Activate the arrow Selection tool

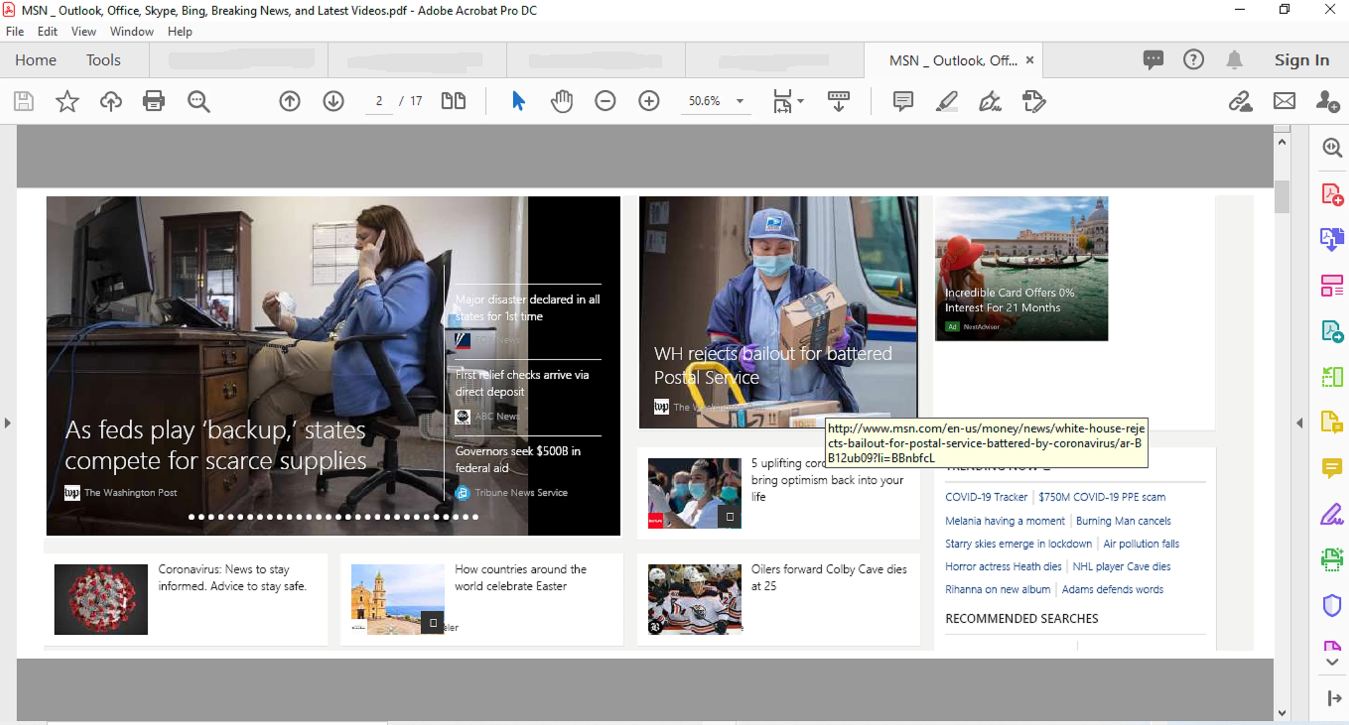click(518, 100)
